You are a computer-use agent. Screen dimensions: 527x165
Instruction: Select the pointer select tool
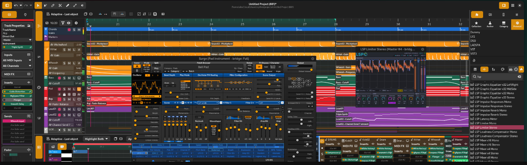click(38, 5)
